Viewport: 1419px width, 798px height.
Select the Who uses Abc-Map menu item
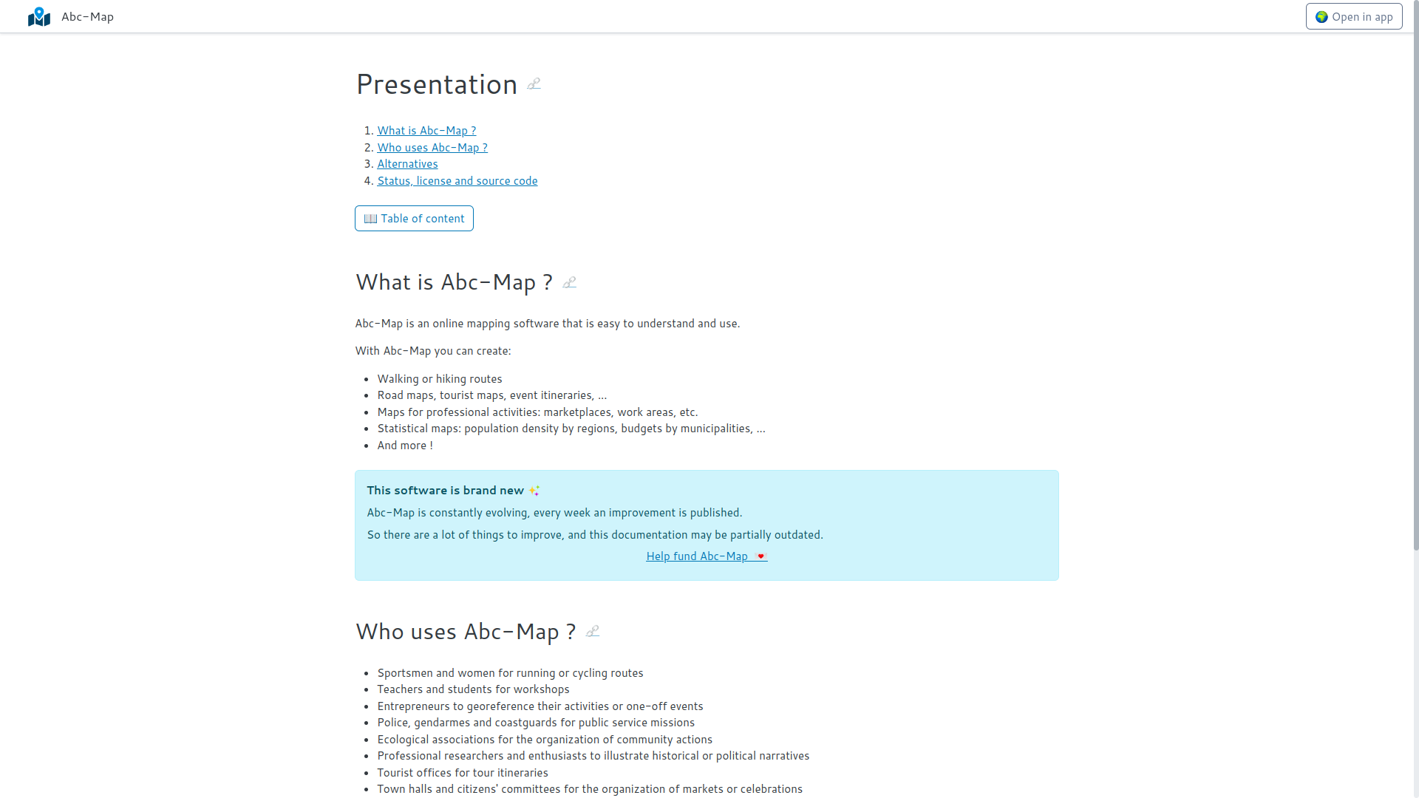click(432, 146)
